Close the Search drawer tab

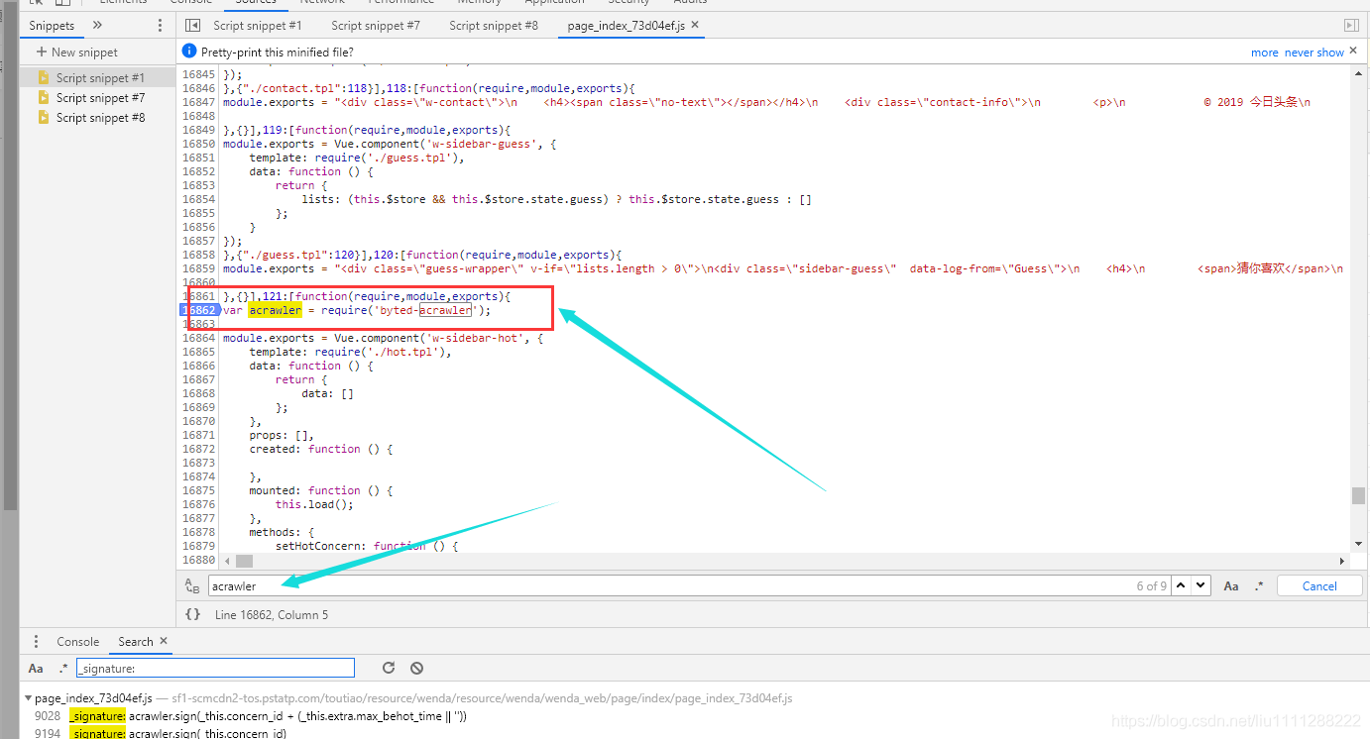(164, 641)
